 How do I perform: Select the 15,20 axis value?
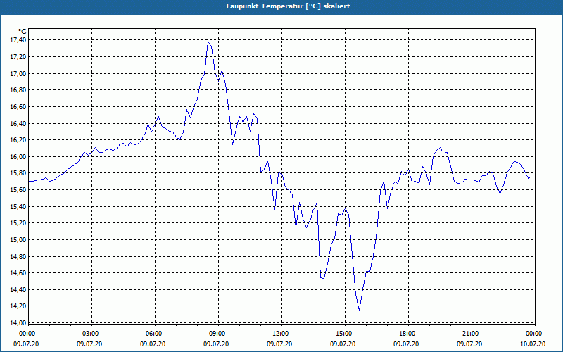18,223
